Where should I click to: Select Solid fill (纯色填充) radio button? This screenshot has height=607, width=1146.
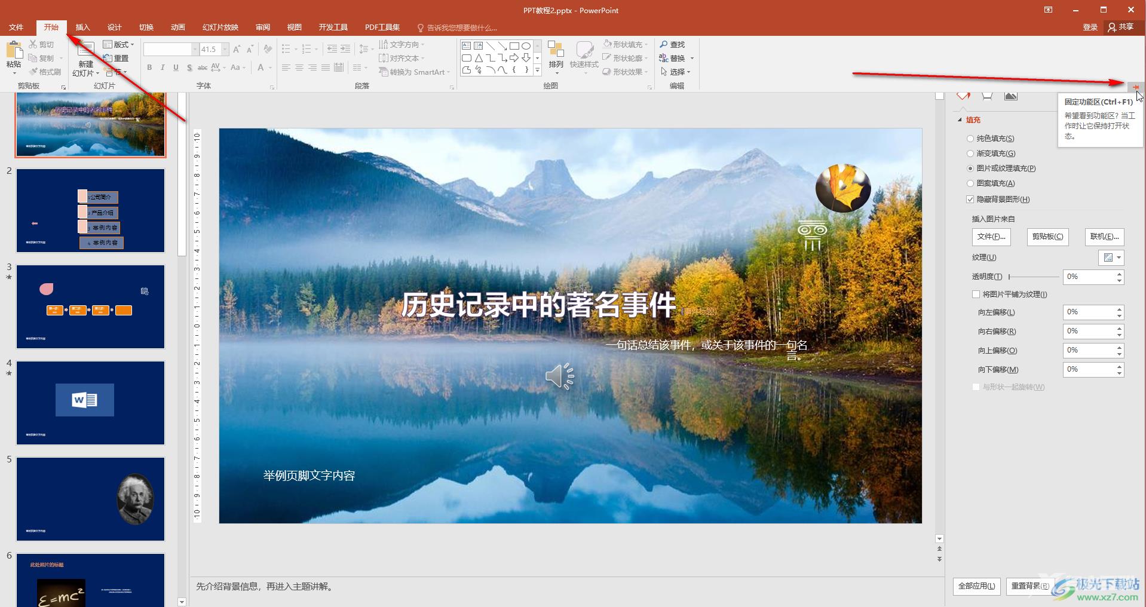tap(970, 139)
